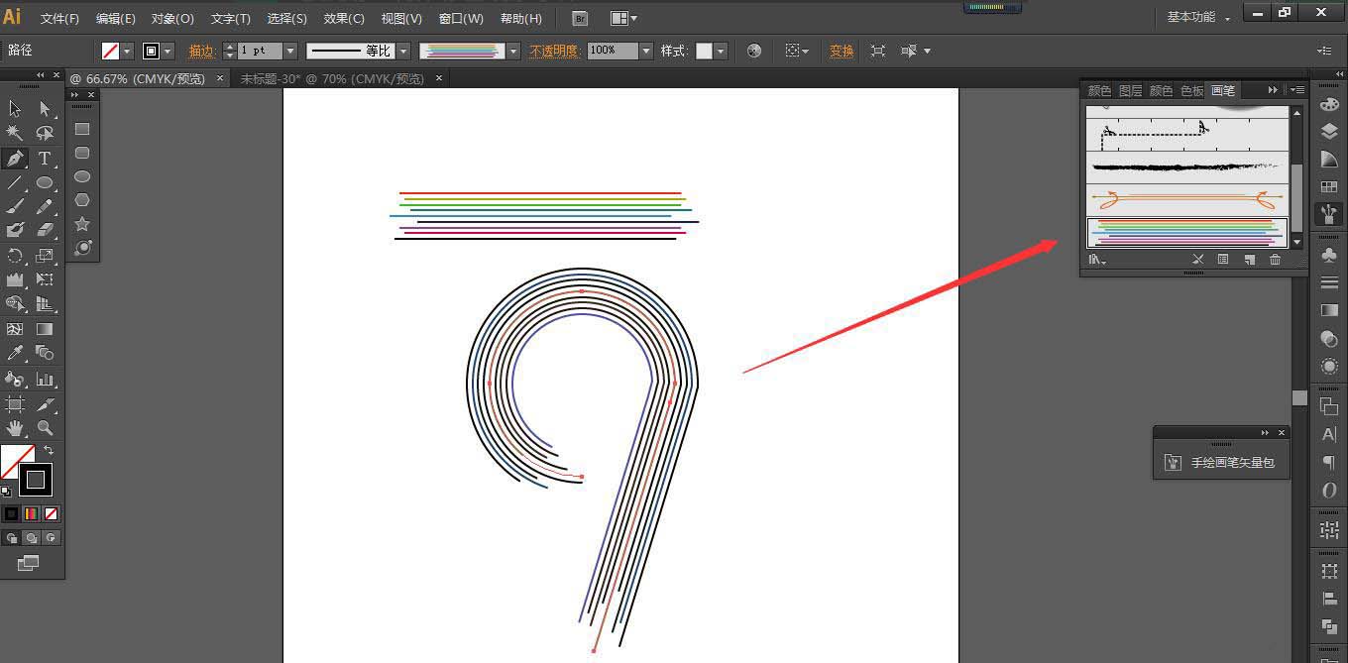Change the screen mode button

(x=28, y=563)
